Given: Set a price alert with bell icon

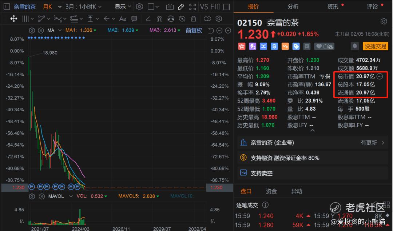Looking at the screenshot, I should tap(354, 46).
